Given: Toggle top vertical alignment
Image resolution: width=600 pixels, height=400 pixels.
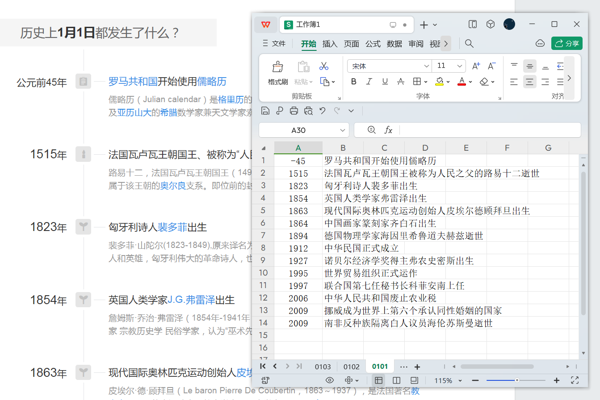Looking at the screenshot, I should tap(514, 66).
